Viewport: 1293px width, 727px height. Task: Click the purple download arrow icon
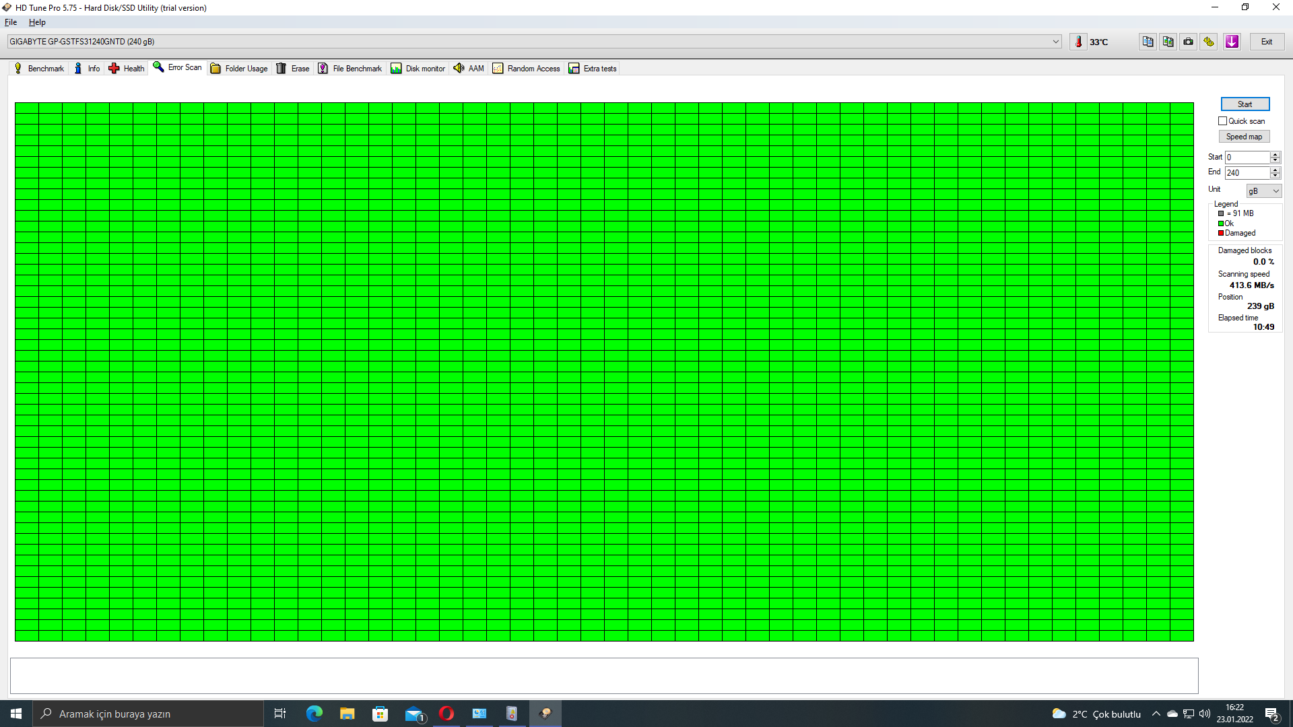(x=1232, y=42)
